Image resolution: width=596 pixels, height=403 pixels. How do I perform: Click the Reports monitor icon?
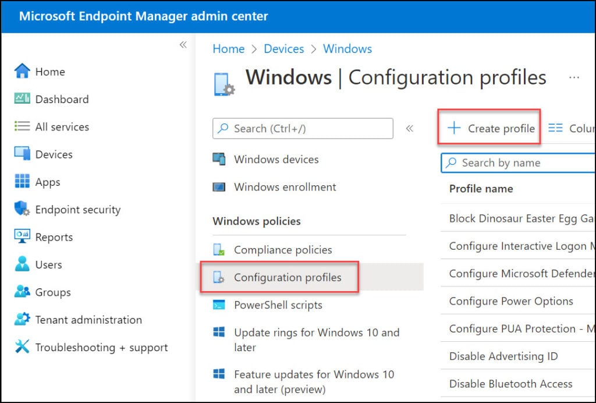click(22, 236)
